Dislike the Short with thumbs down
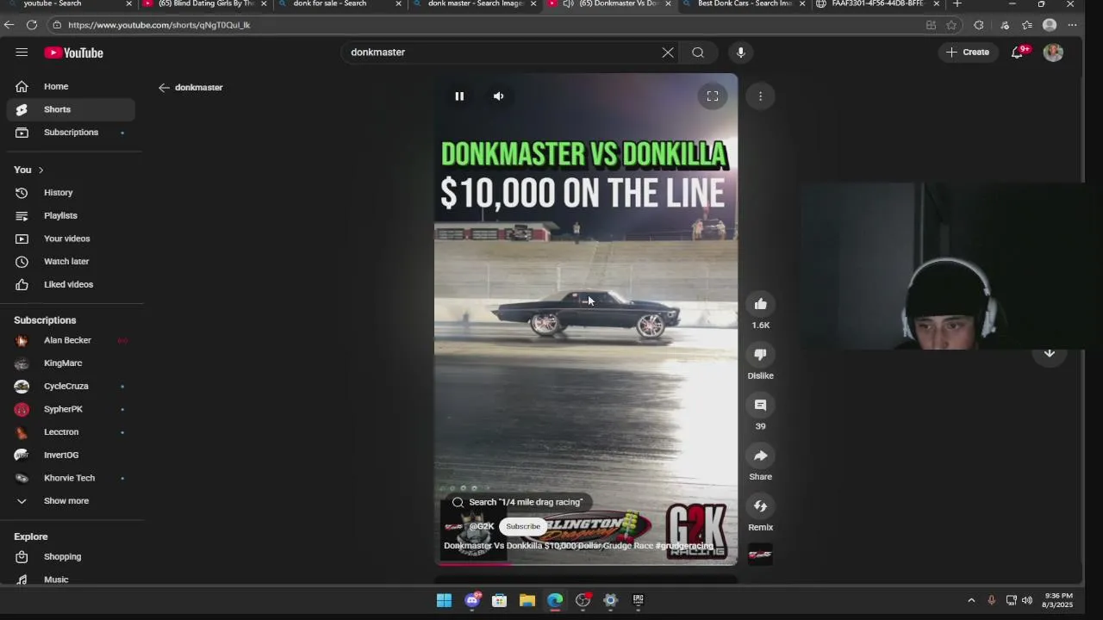 click(x=760, y=355)
